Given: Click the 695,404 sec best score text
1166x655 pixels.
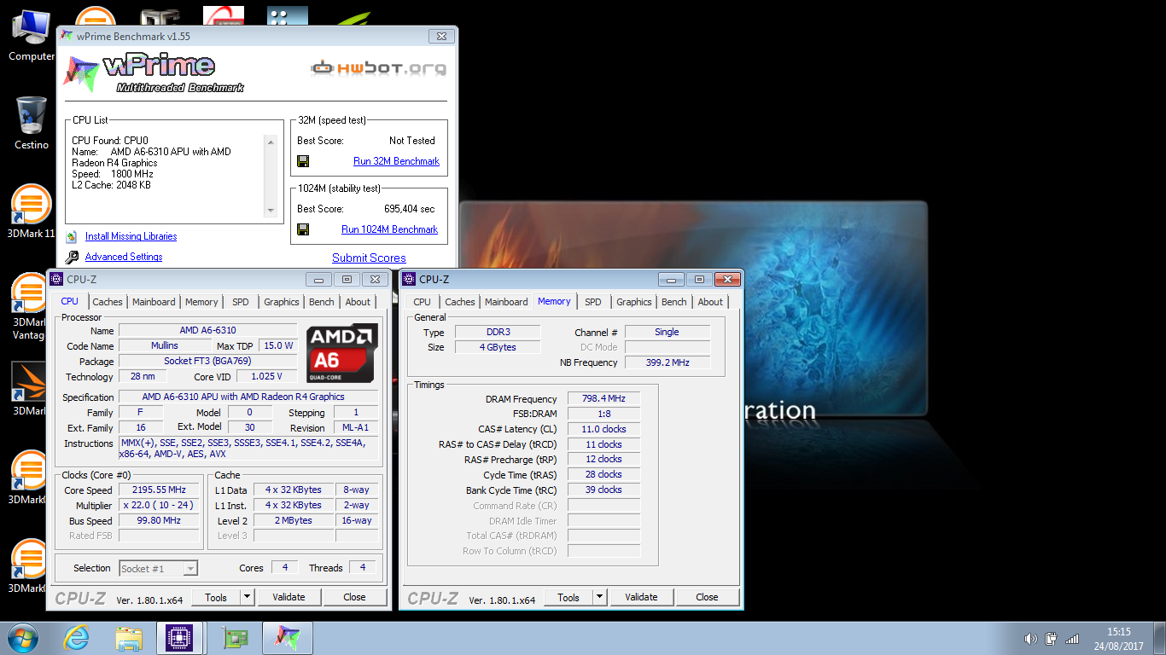Looking at the screenshot, I should pos(410,209).
